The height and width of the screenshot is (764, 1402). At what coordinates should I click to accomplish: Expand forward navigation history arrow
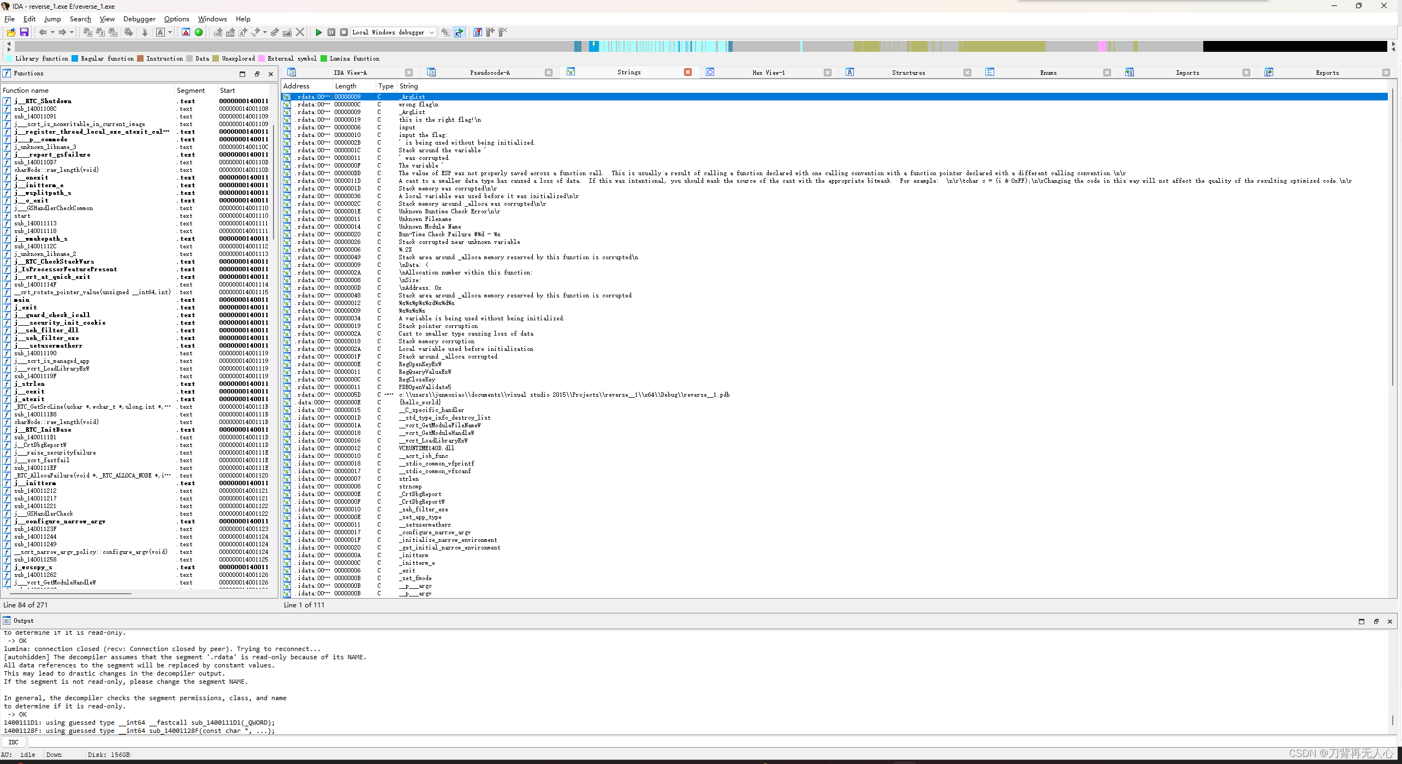point(72,33)
